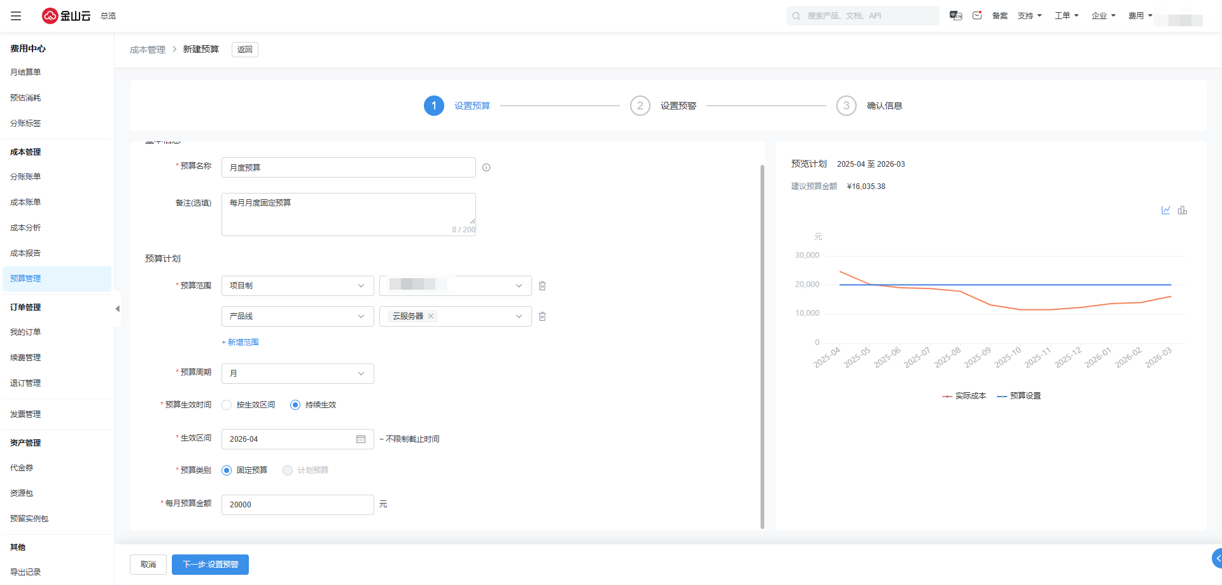Open the 总览 link in header

point(108,16)
